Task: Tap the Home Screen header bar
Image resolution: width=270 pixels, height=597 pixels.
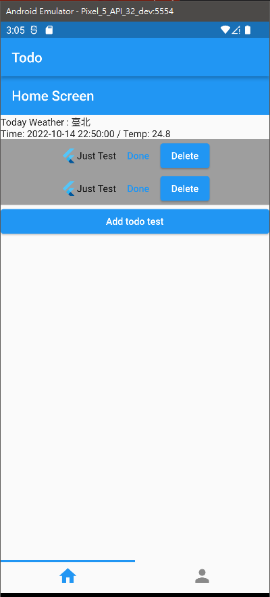Action: (135, 96)
